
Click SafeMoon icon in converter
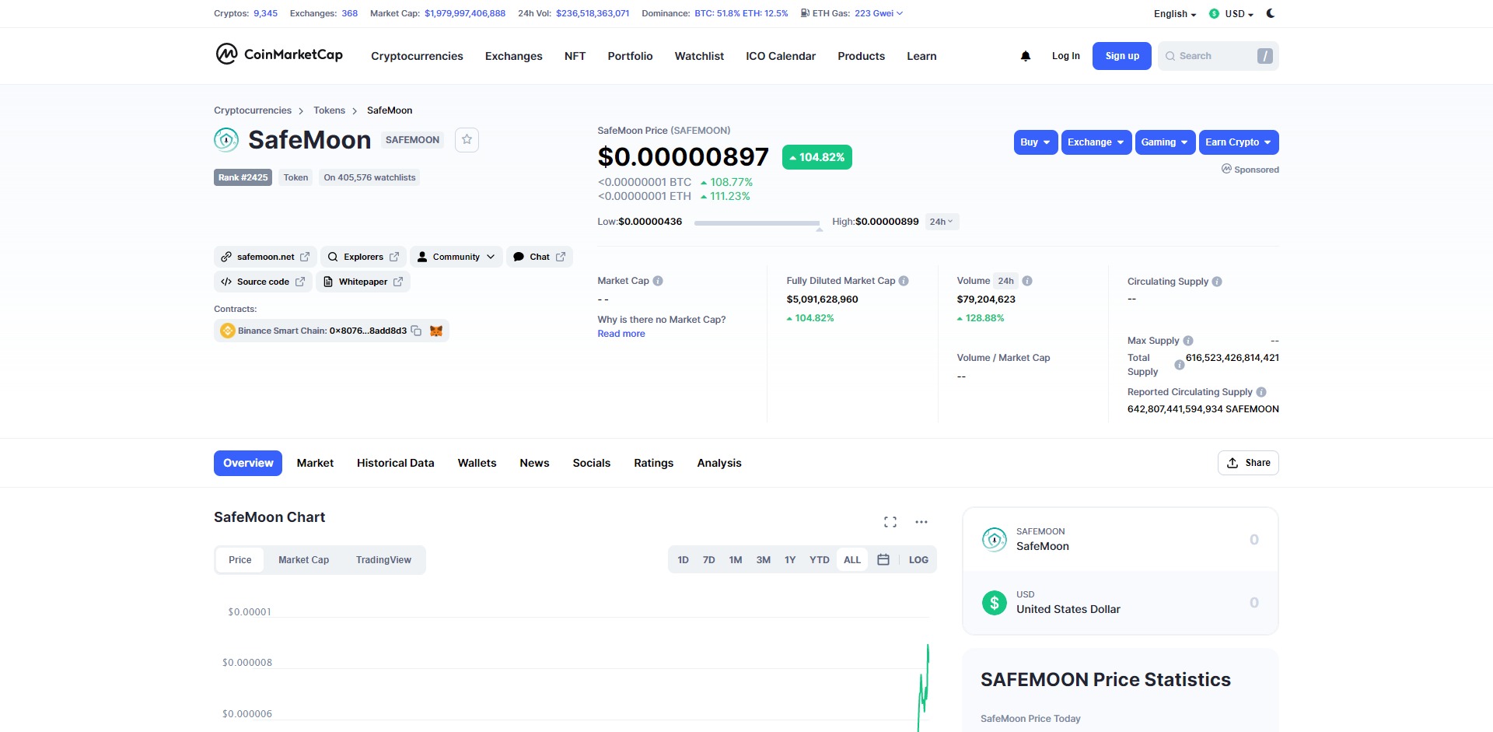pos(995,539)
